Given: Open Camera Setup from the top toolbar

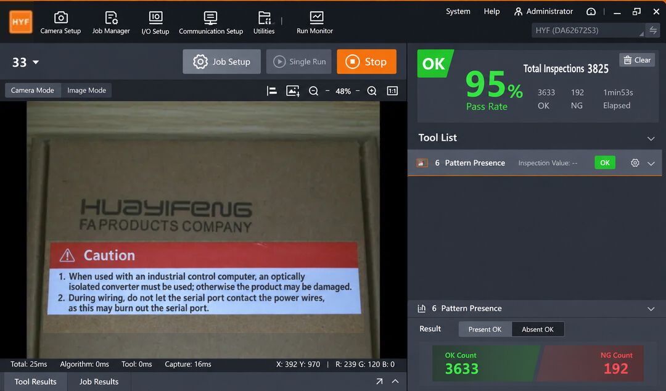Looking at the screenshot, I should point(60,23).
